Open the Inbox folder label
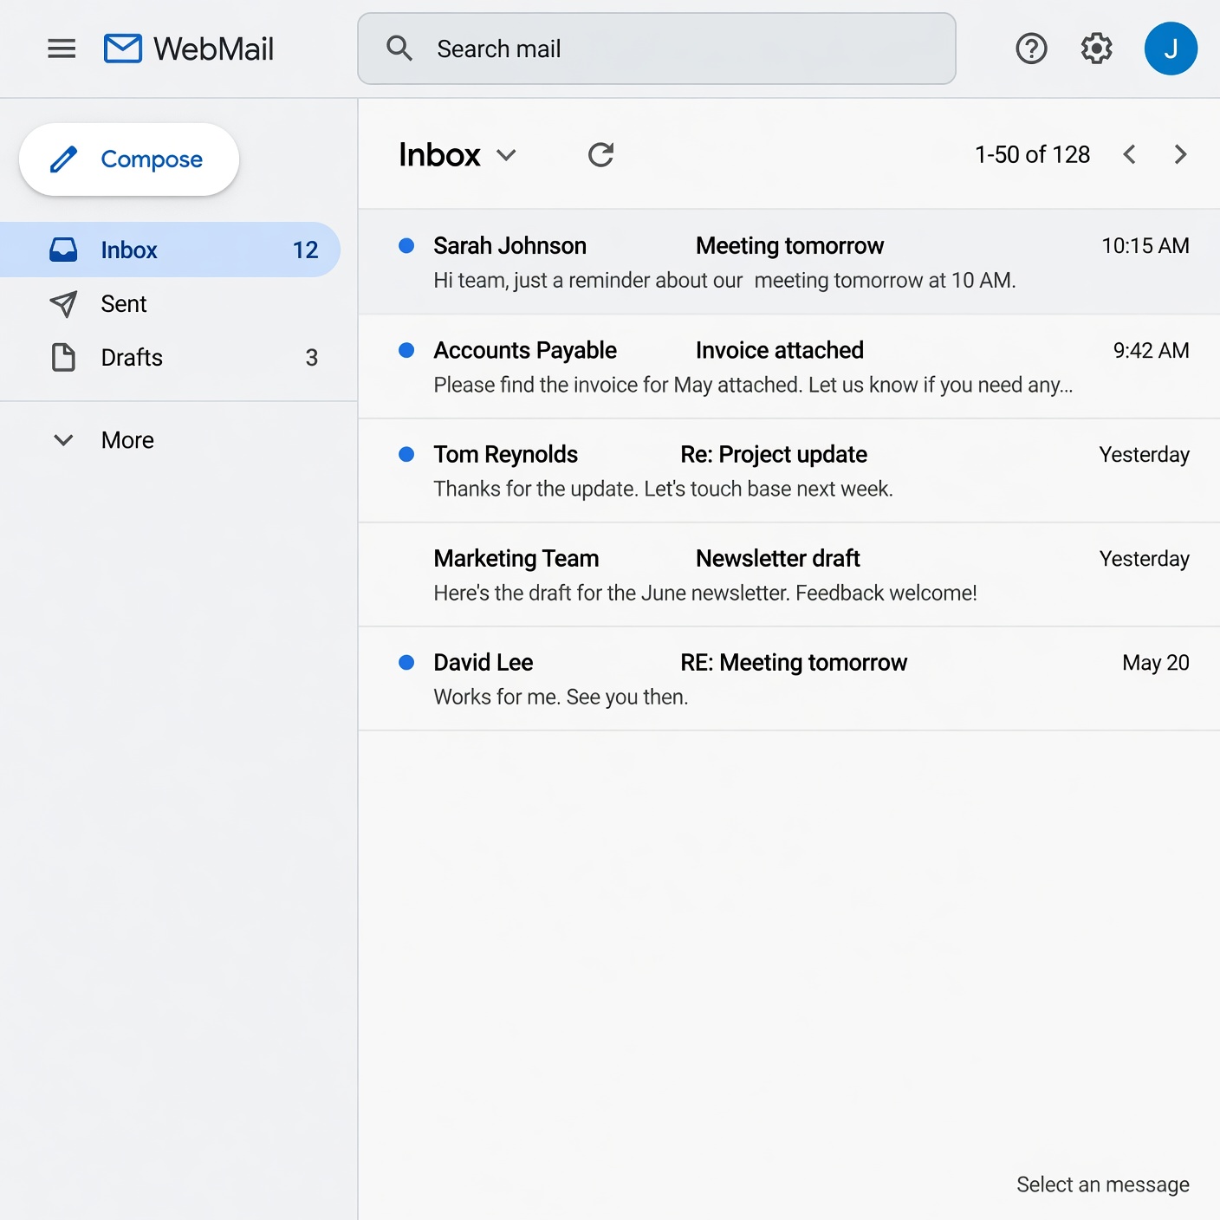This screenshot has height=1220, width=1220. (129, 250)
